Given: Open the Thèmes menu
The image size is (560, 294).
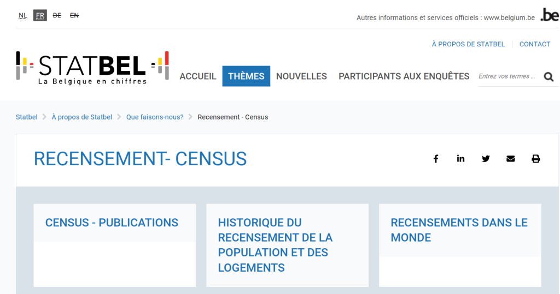Looking at the screenshot, I should (x=246, y=76).
